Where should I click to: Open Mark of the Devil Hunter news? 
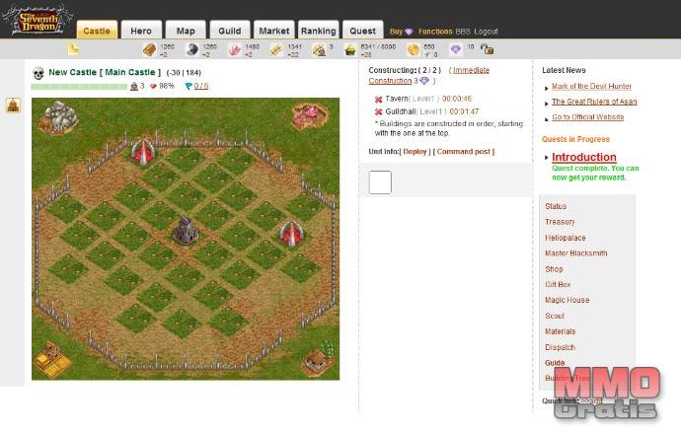pyautogui.click(x=590, y=87)
